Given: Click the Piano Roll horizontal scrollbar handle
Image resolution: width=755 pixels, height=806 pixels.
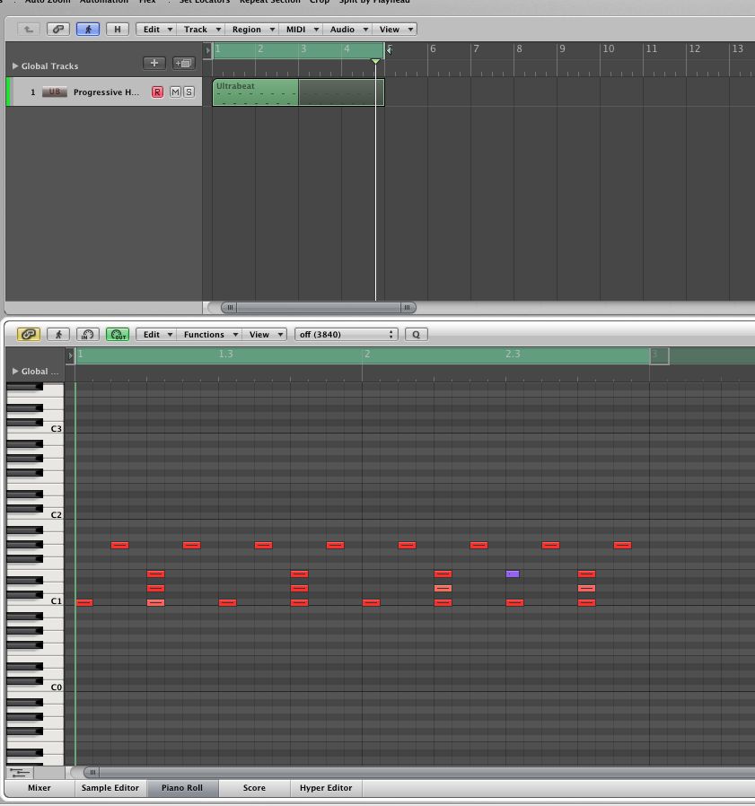Looking at the screenshot, I should click(x=92, y=772).
